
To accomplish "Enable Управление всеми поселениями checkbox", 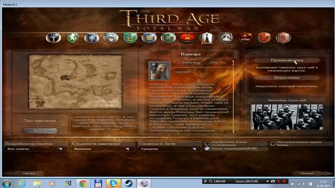I will pyautogui.click(x=207, y=144).
